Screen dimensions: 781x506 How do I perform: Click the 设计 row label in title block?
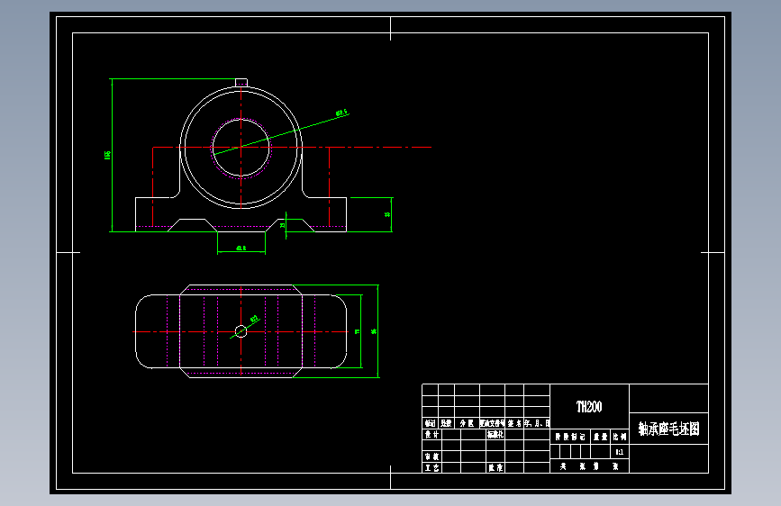(431, 434)
